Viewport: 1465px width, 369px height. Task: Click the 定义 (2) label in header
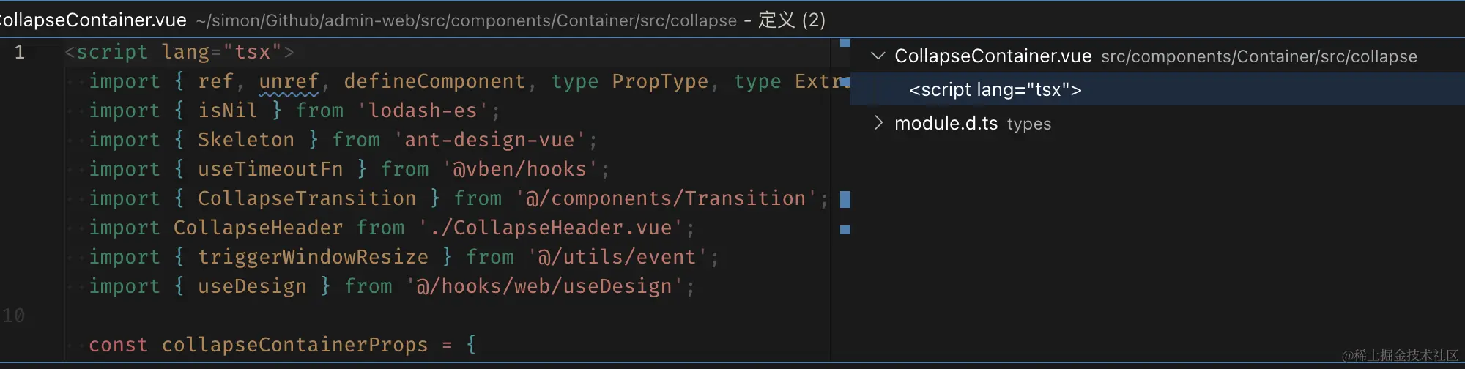pos(791,20)
